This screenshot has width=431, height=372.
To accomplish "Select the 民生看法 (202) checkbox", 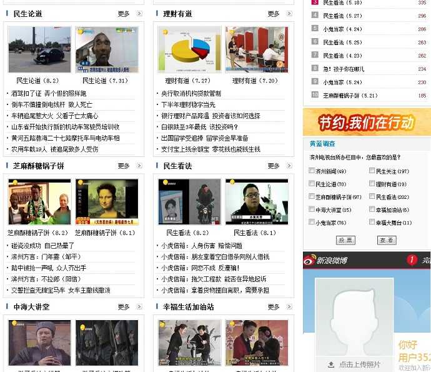I will [x=372, y=196].
